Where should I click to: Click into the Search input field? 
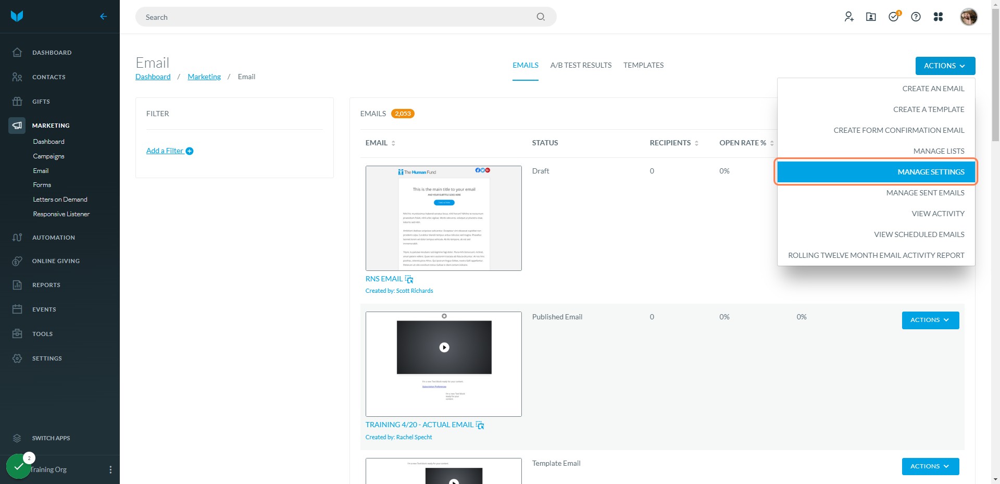pos(346,17)
